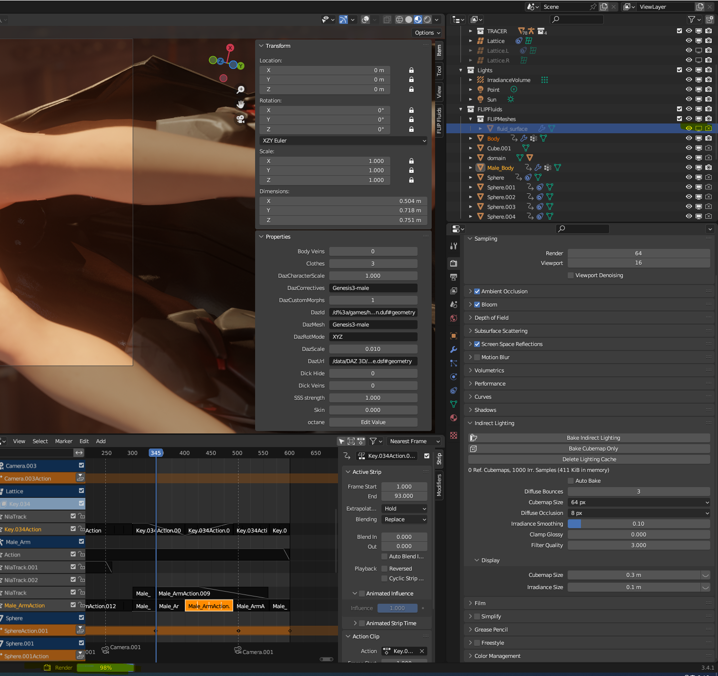
Task: Open the Render Properties tab
Action: [x=454, y=263]
